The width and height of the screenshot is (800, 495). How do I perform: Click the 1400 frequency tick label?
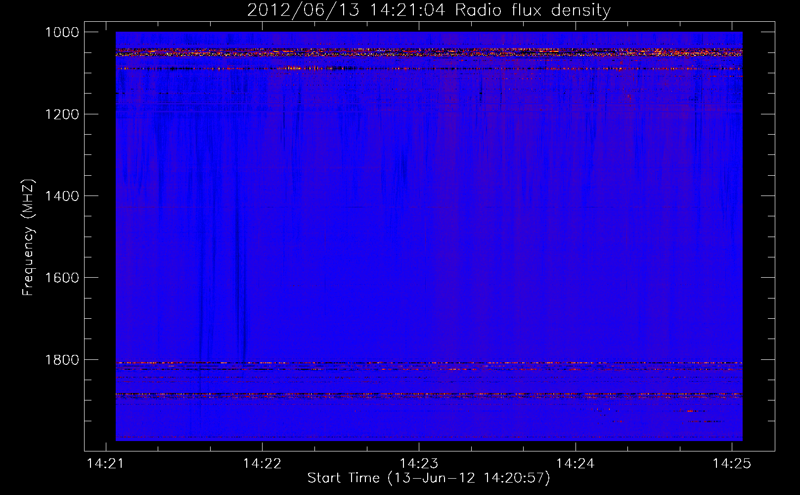click(x=62, y=196)
